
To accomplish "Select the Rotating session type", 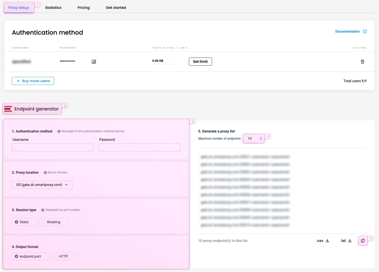I will (x=54, y=222).
